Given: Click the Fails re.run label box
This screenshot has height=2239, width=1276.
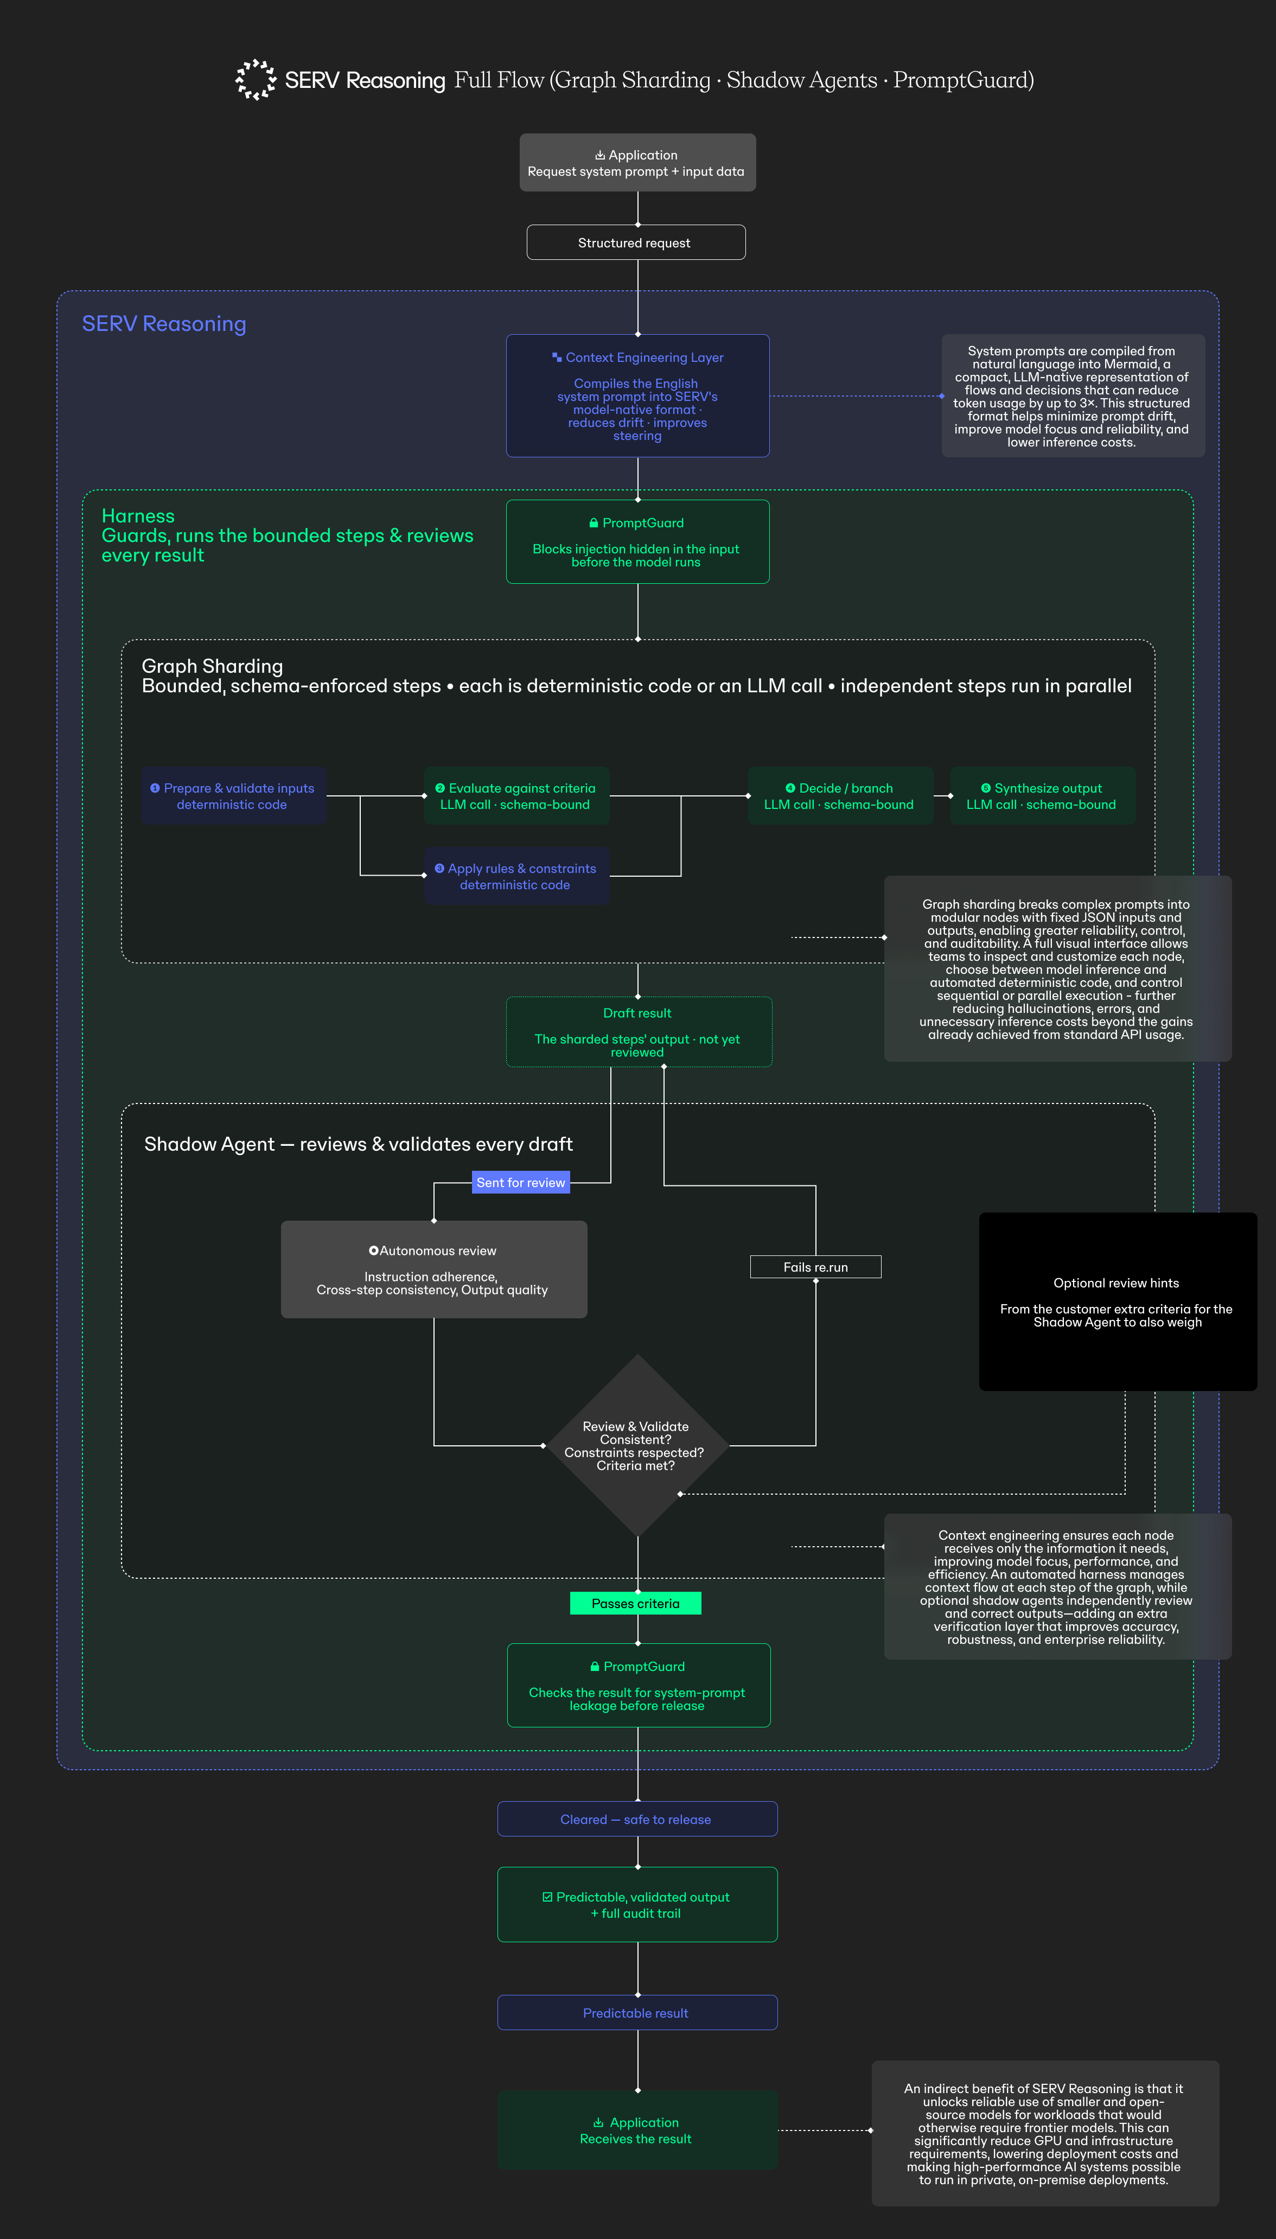Looking at the screenshot, I should (816, 1267).
